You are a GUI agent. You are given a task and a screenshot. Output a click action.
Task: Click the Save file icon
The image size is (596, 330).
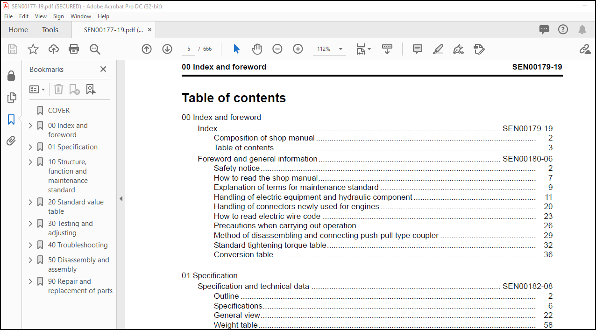point(13,49)
